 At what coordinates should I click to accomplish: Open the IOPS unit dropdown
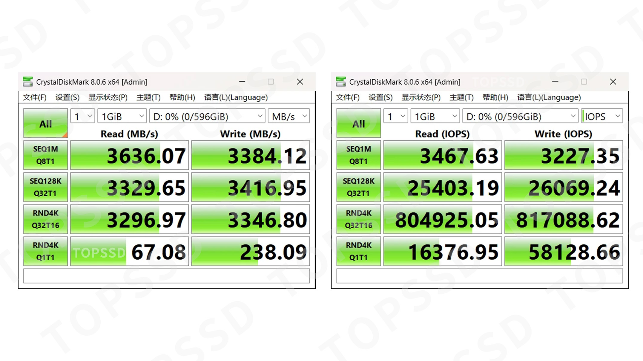pos(602,116)
